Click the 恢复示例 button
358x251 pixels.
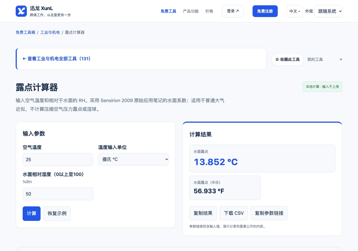tap(57, 214)
